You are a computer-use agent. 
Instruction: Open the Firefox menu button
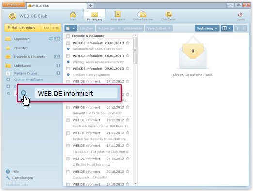(x=14, y=5)
